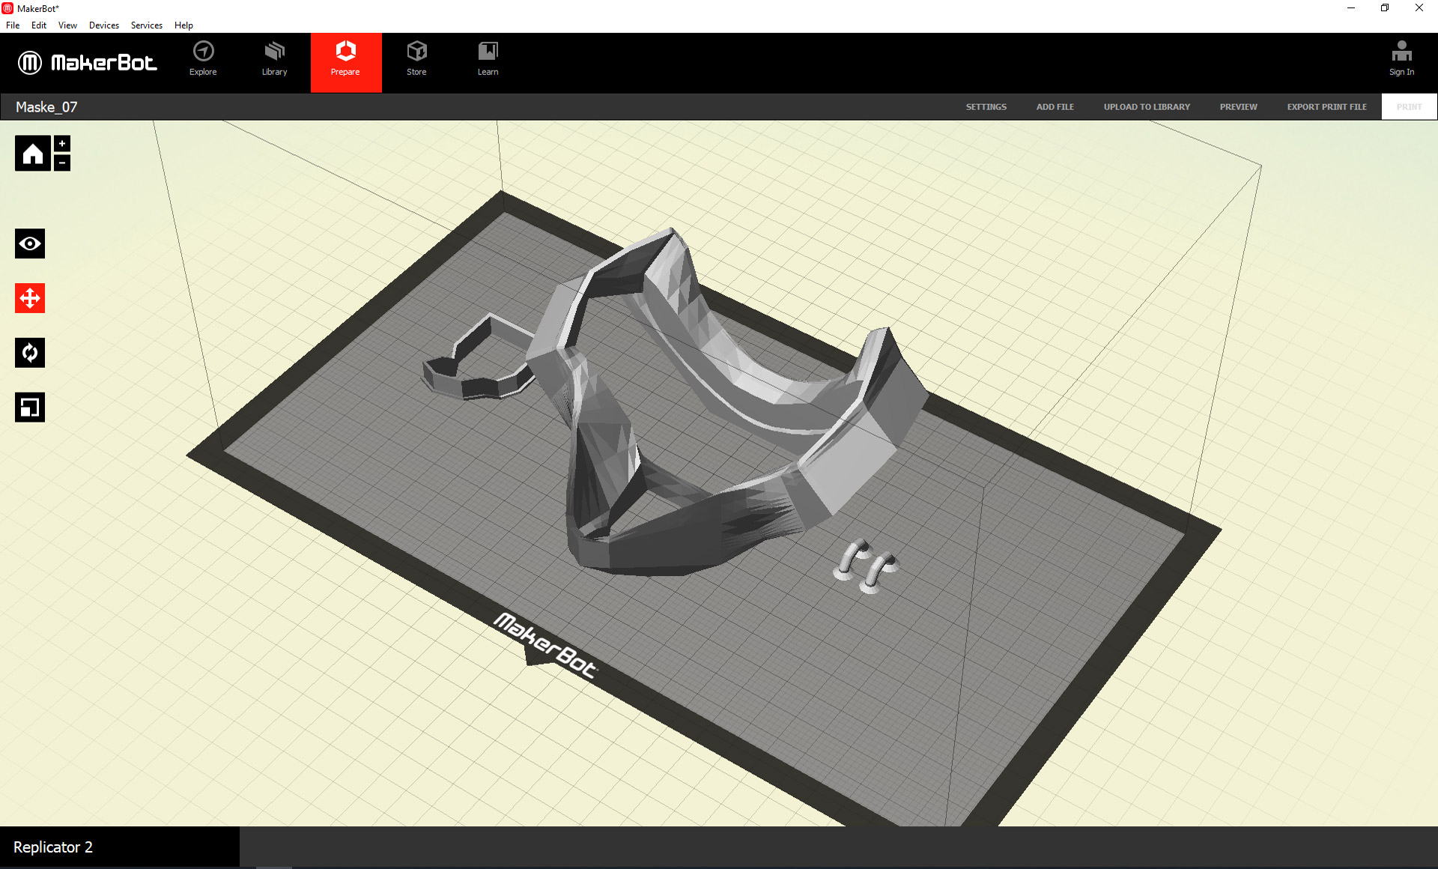The image size is (1438, 869).
Task: Select the Move tool
Action: [x=30, y=298]
